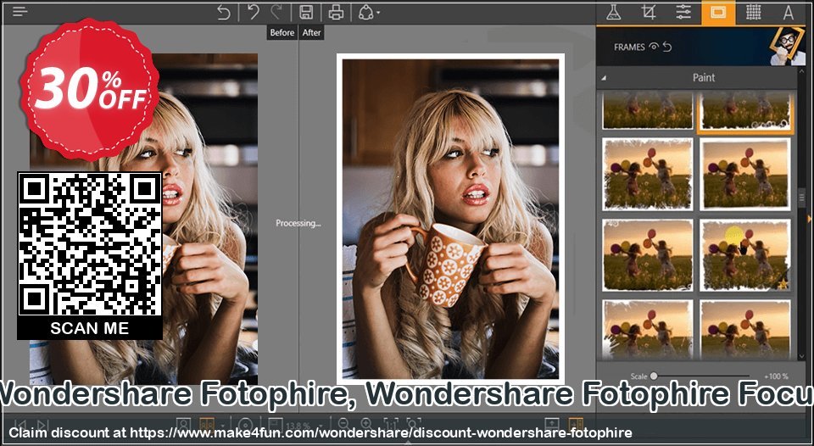Click the revert to original arrow icon
This screenshot has width=814, height=446.
point(224,12)
